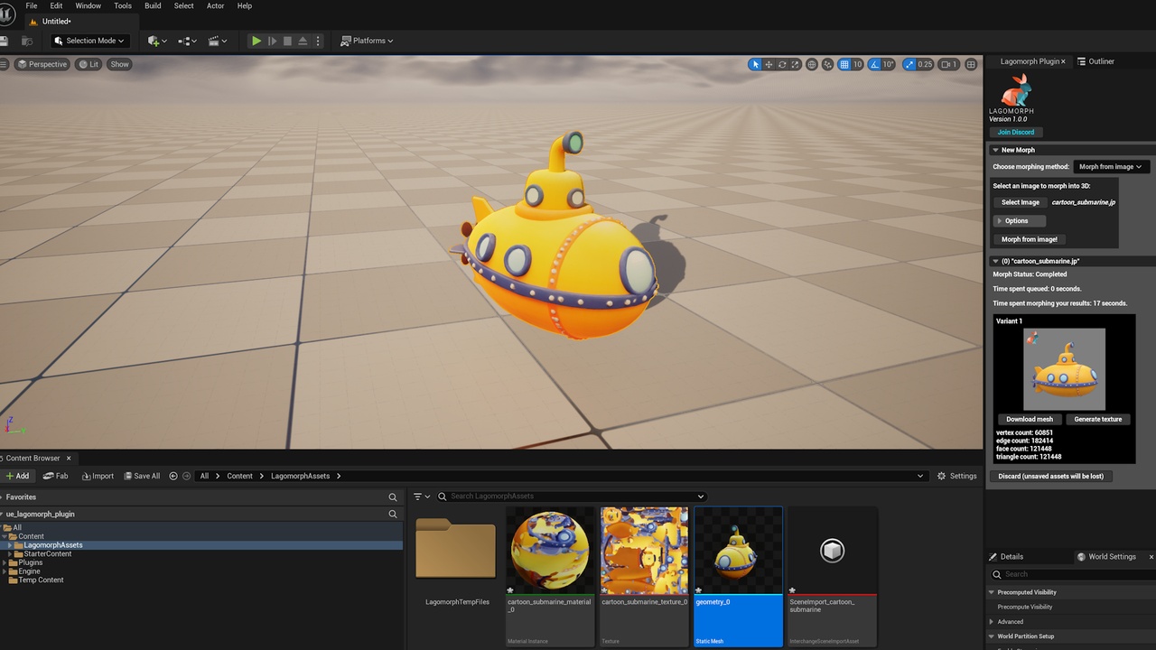Open the Edit menu
Viewport: 1156px width, 650px height.
coord(56,5)
